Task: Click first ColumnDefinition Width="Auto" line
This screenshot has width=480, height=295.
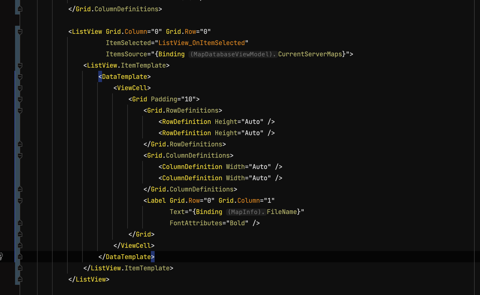Action: tap(220, 167)
